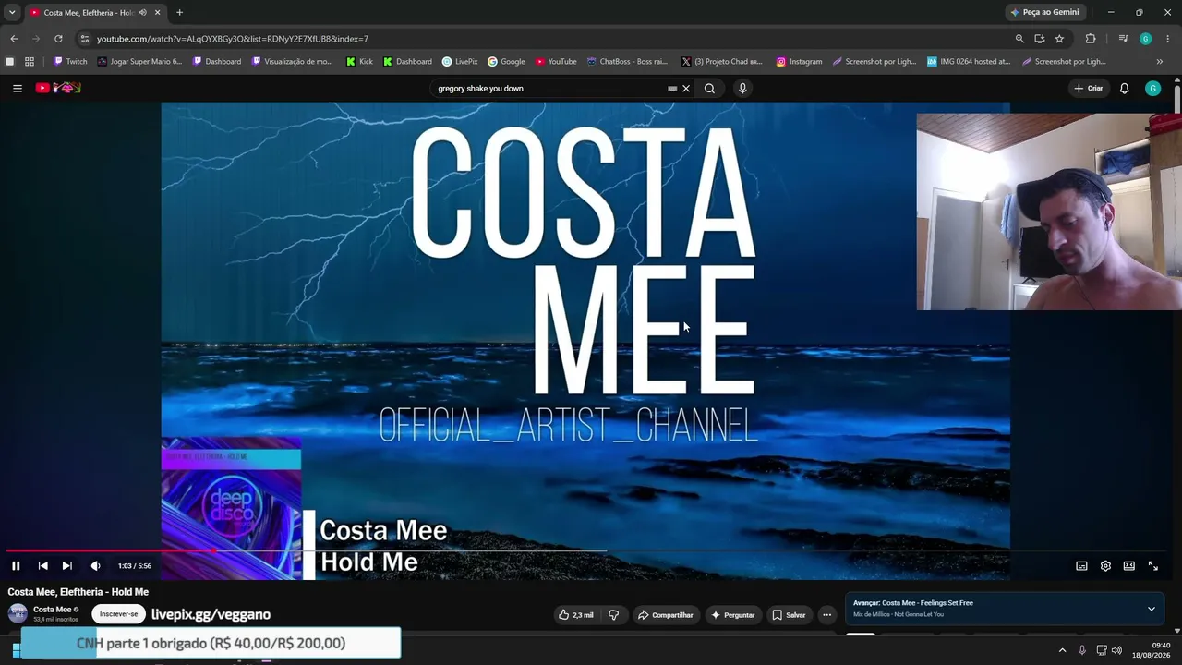Click the deep disco thumbnail overlay
The height and width of the screenshot is (665, 1182).
pyautogui.click(x=231, y=508)
